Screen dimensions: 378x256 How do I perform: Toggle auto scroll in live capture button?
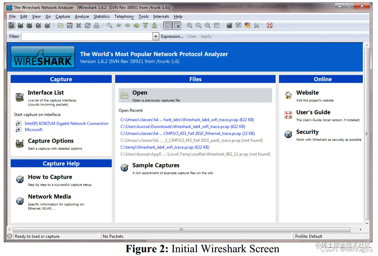[x=177, y=25]
